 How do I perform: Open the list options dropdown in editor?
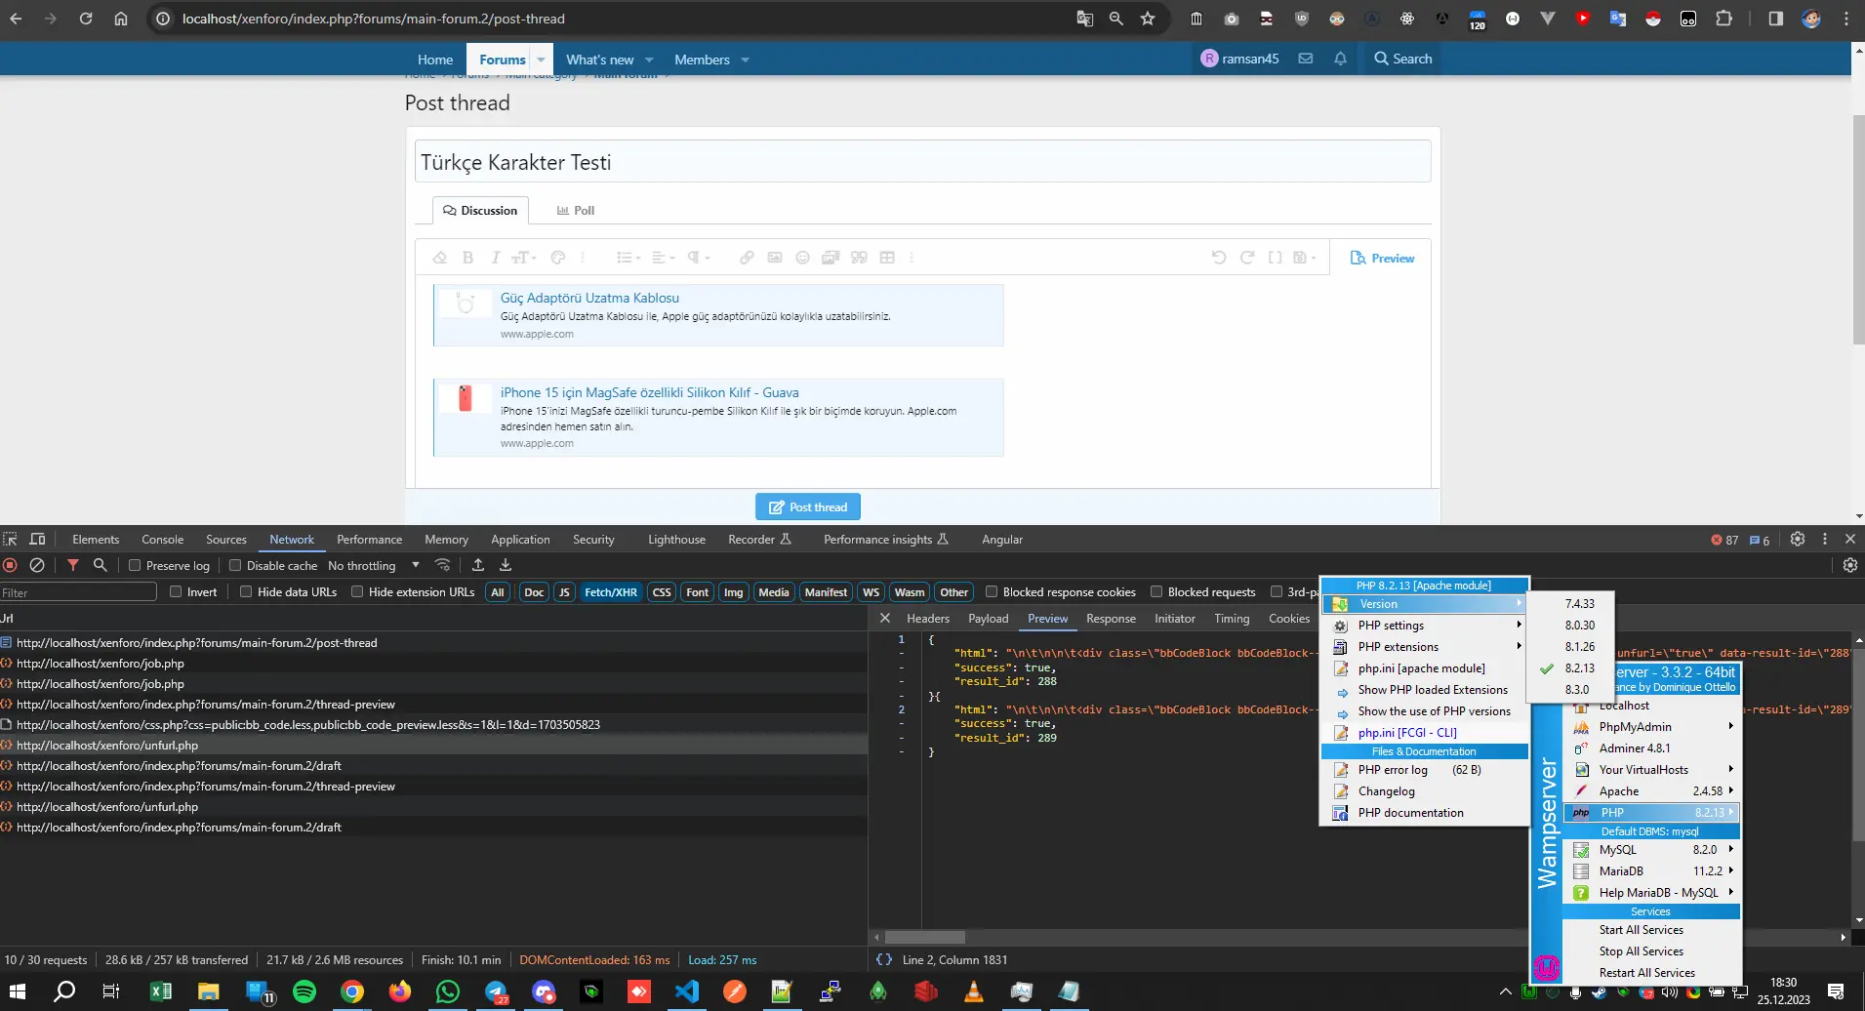628,258
